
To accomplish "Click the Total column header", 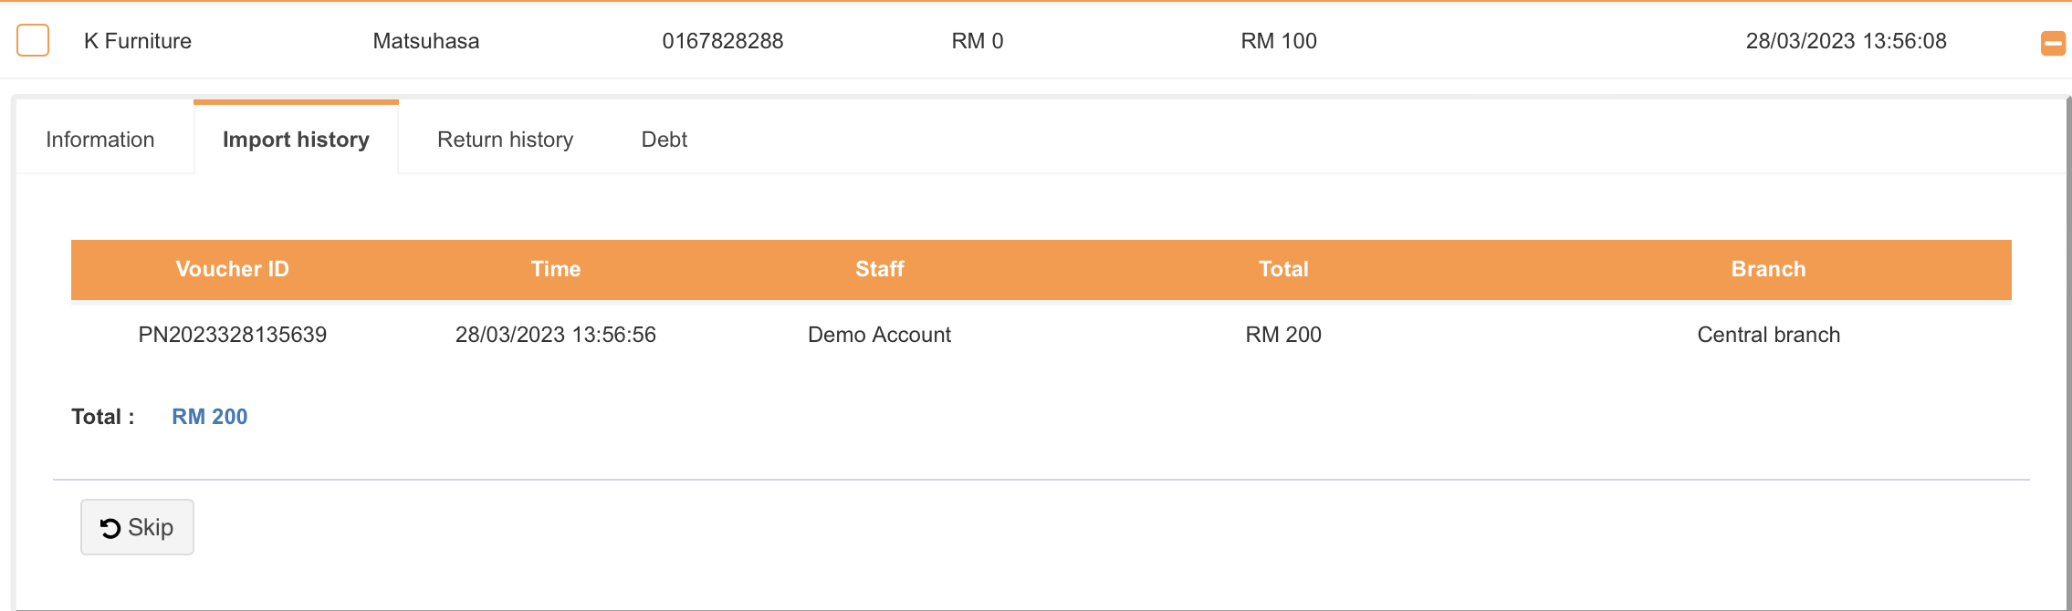I will [x=1283, y=269].
